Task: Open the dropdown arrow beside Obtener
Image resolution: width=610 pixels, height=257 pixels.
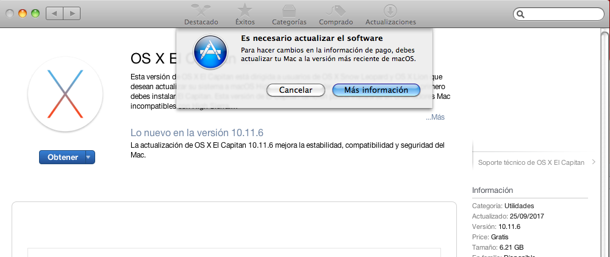Action: coord(90,157)
